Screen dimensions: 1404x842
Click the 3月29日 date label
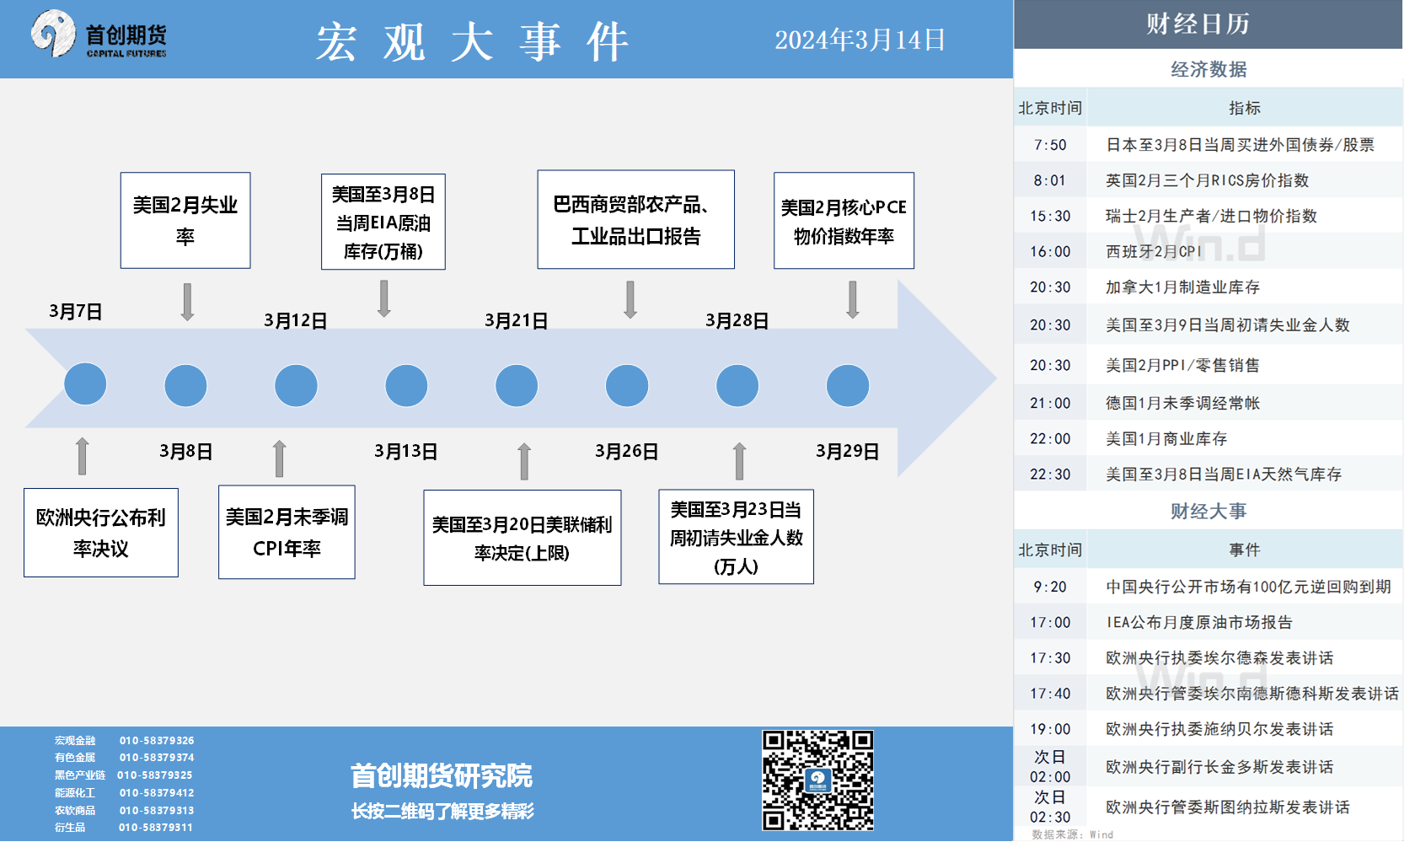point(848,451)
